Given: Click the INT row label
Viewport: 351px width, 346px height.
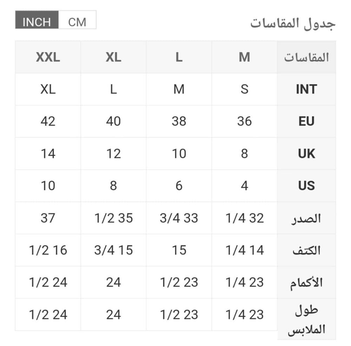Looking at the screenshot, I should pyautogui.click(x=306, y=89).
